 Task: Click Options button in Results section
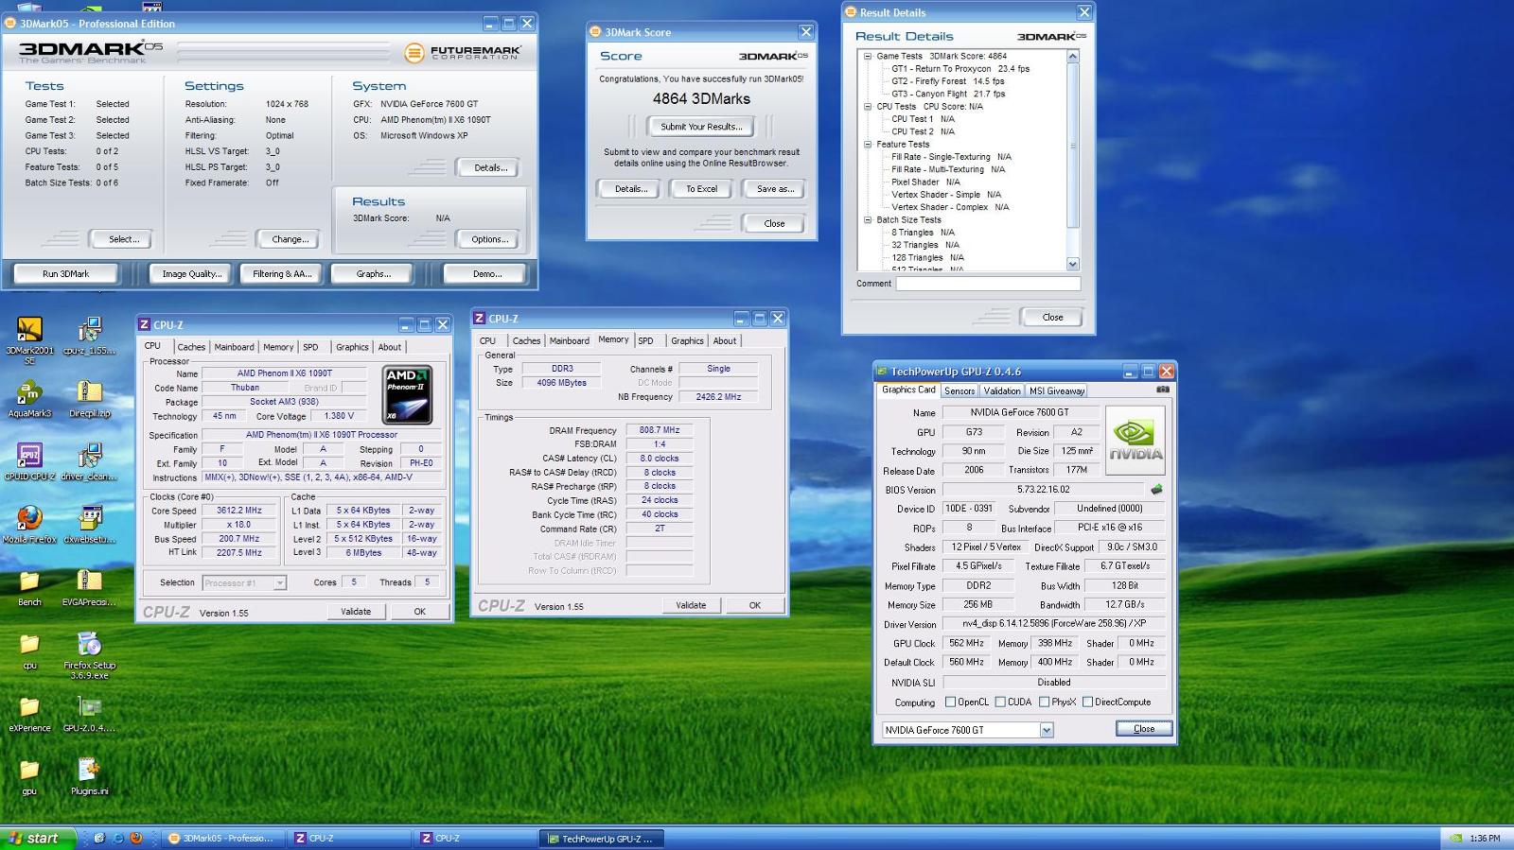[490, 239]
